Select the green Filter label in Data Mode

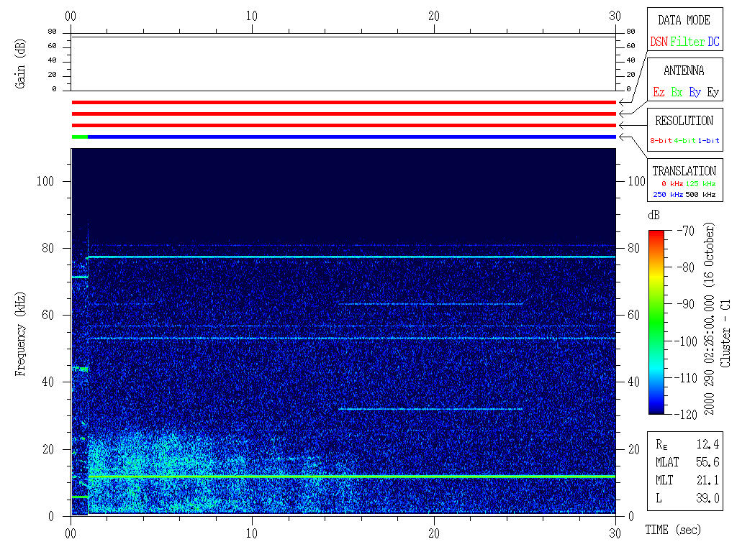tap(687, 42)
